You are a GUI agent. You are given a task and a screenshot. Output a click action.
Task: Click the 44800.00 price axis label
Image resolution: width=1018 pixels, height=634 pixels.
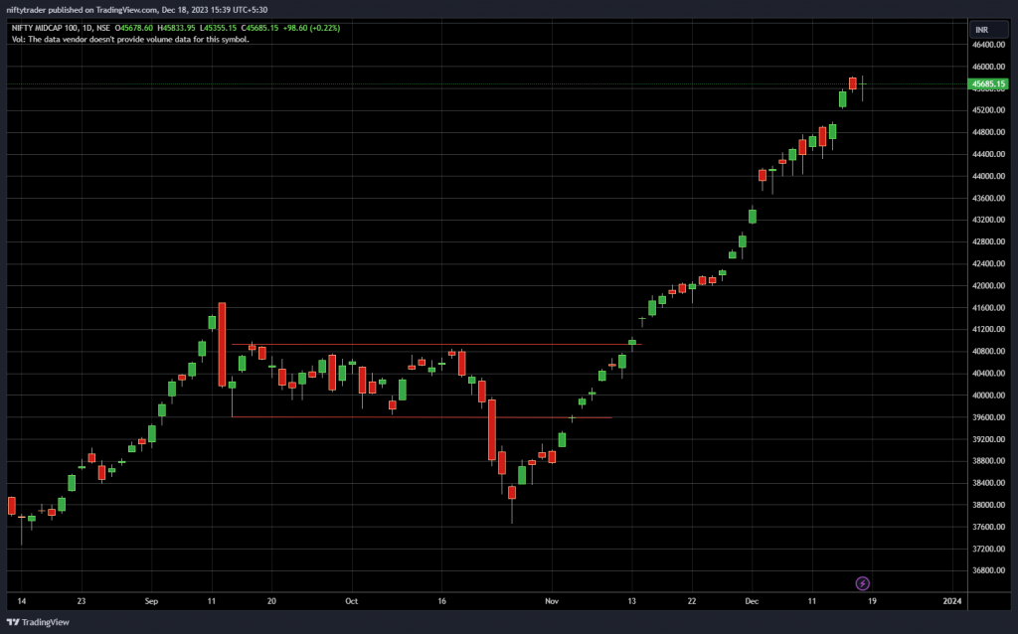pos(989,132)
